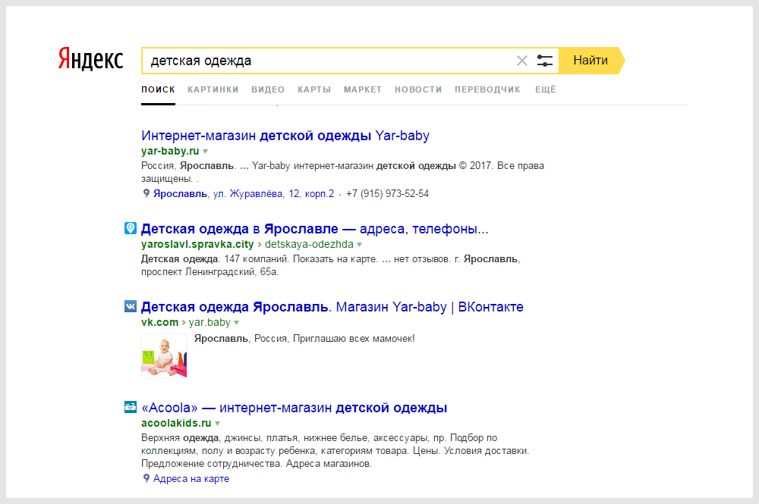Click the Яндекс logo
759x504 pixels.
90,59
